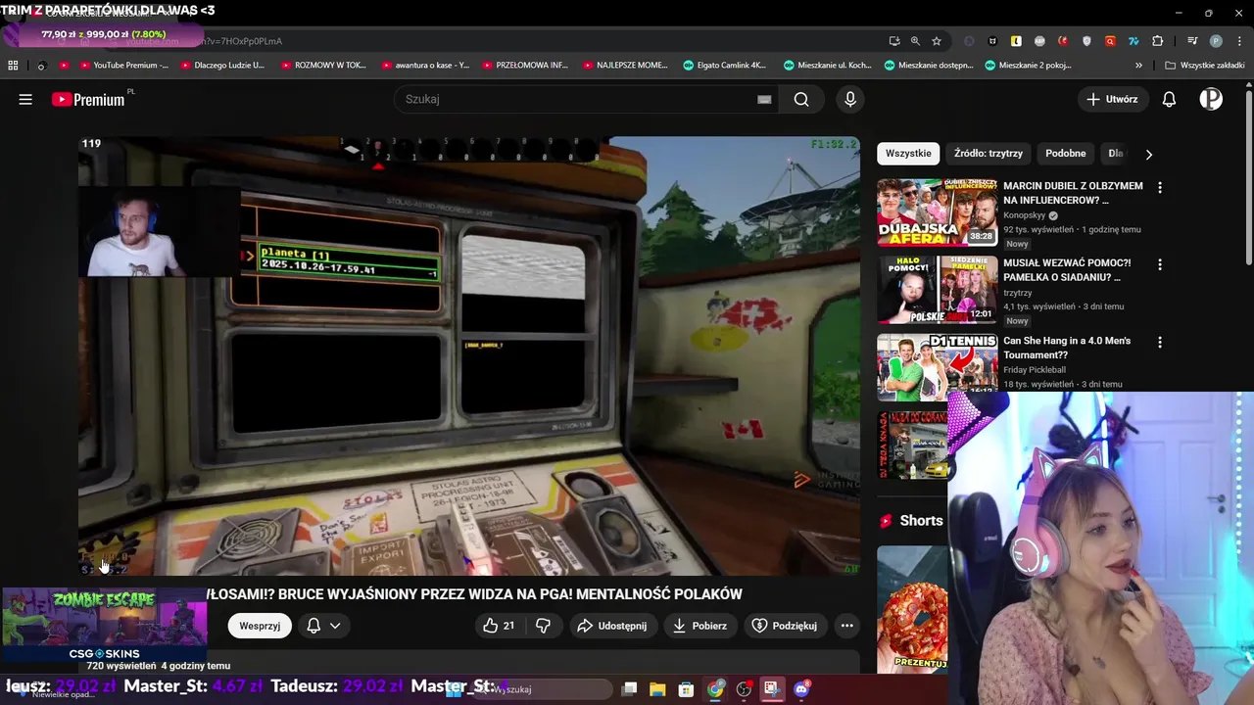
Task: Open Chrome three-dot menu
Action: tap(1237, 41)
